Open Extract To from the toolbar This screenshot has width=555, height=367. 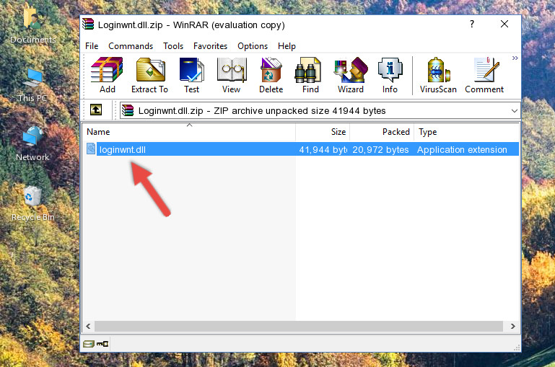[x=149, y=76]
